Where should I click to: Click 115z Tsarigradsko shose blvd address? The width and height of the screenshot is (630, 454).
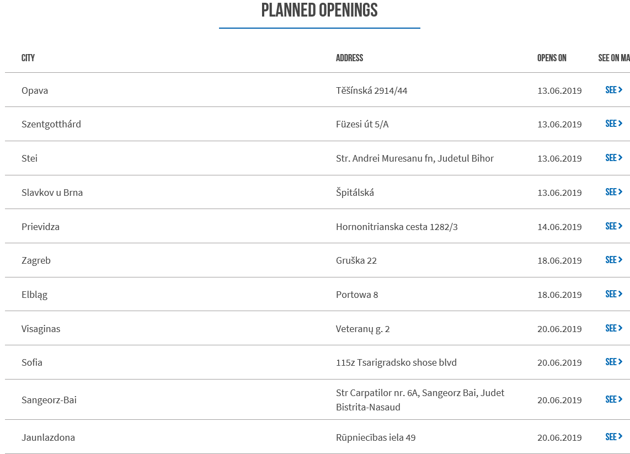396,362
